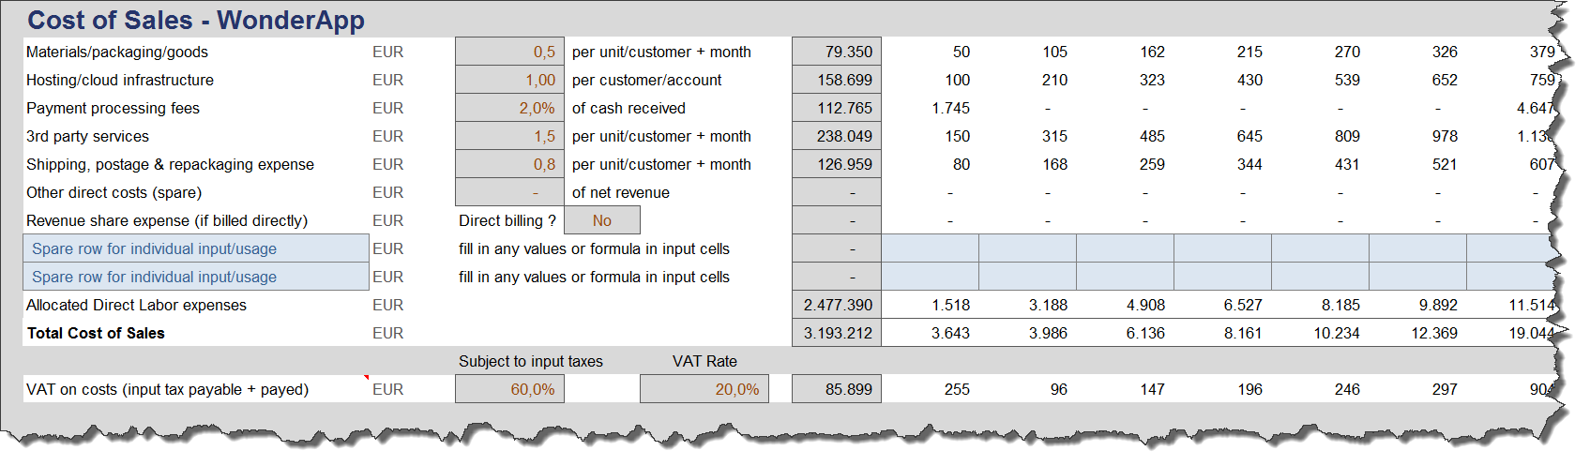Viewport: 1590px width, 466px height.
Task: Click the '3rd party services' row label
Action: pyautogui.click(x=87, y=137)
